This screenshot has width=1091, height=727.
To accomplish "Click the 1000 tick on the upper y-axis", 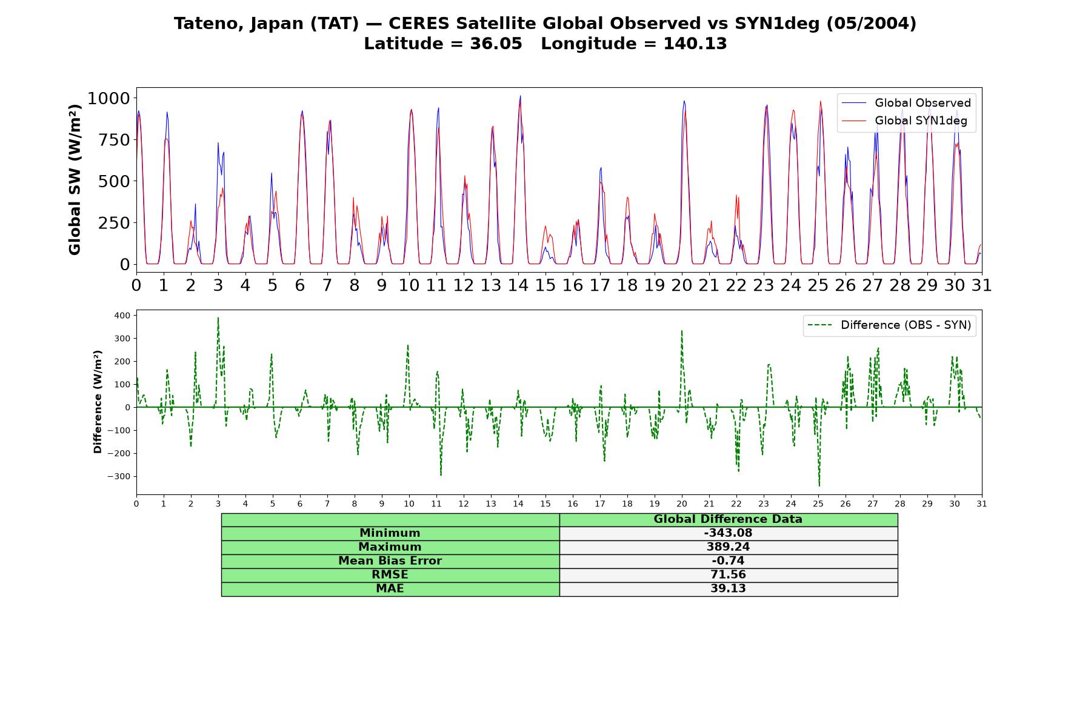I will coord(108,98).
